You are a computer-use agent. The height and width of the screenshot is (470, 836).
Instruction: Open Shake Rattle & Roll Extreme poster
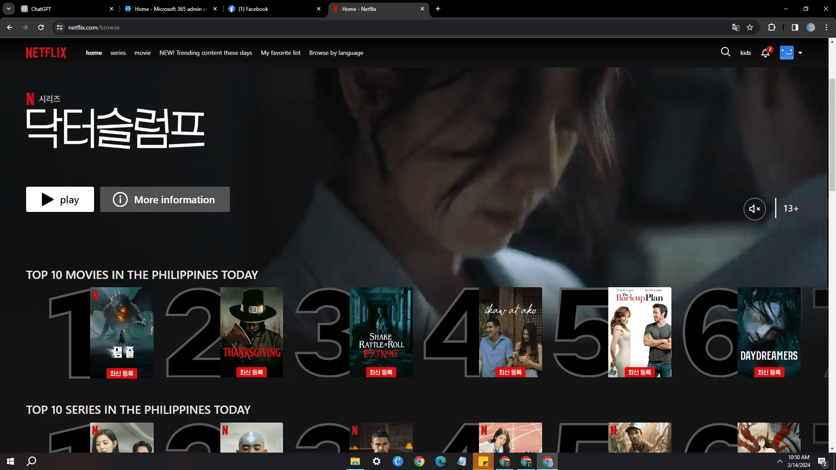pyautogui.click(x=381, y=332)
